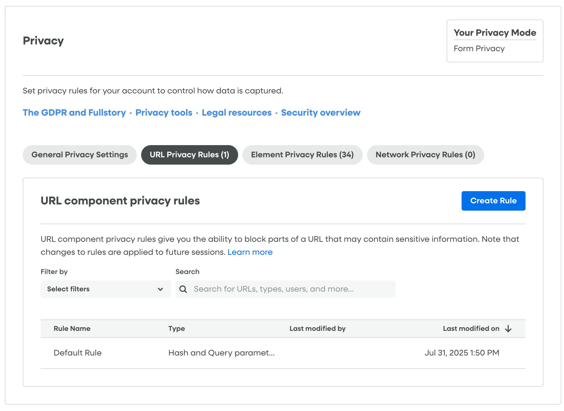Switch to General Privacy Settings tab
Viewport: 564px width, 411px height.
pos(80,155)
